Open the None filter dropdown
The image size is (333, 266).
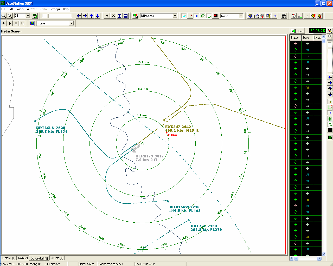[241, 16]
